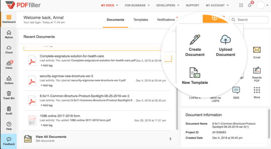
Task: Open 8.5x11-Common-Brochure-Product-Spotlight-06-25-2018-ver-3 title
Action: tap(84, 96)
